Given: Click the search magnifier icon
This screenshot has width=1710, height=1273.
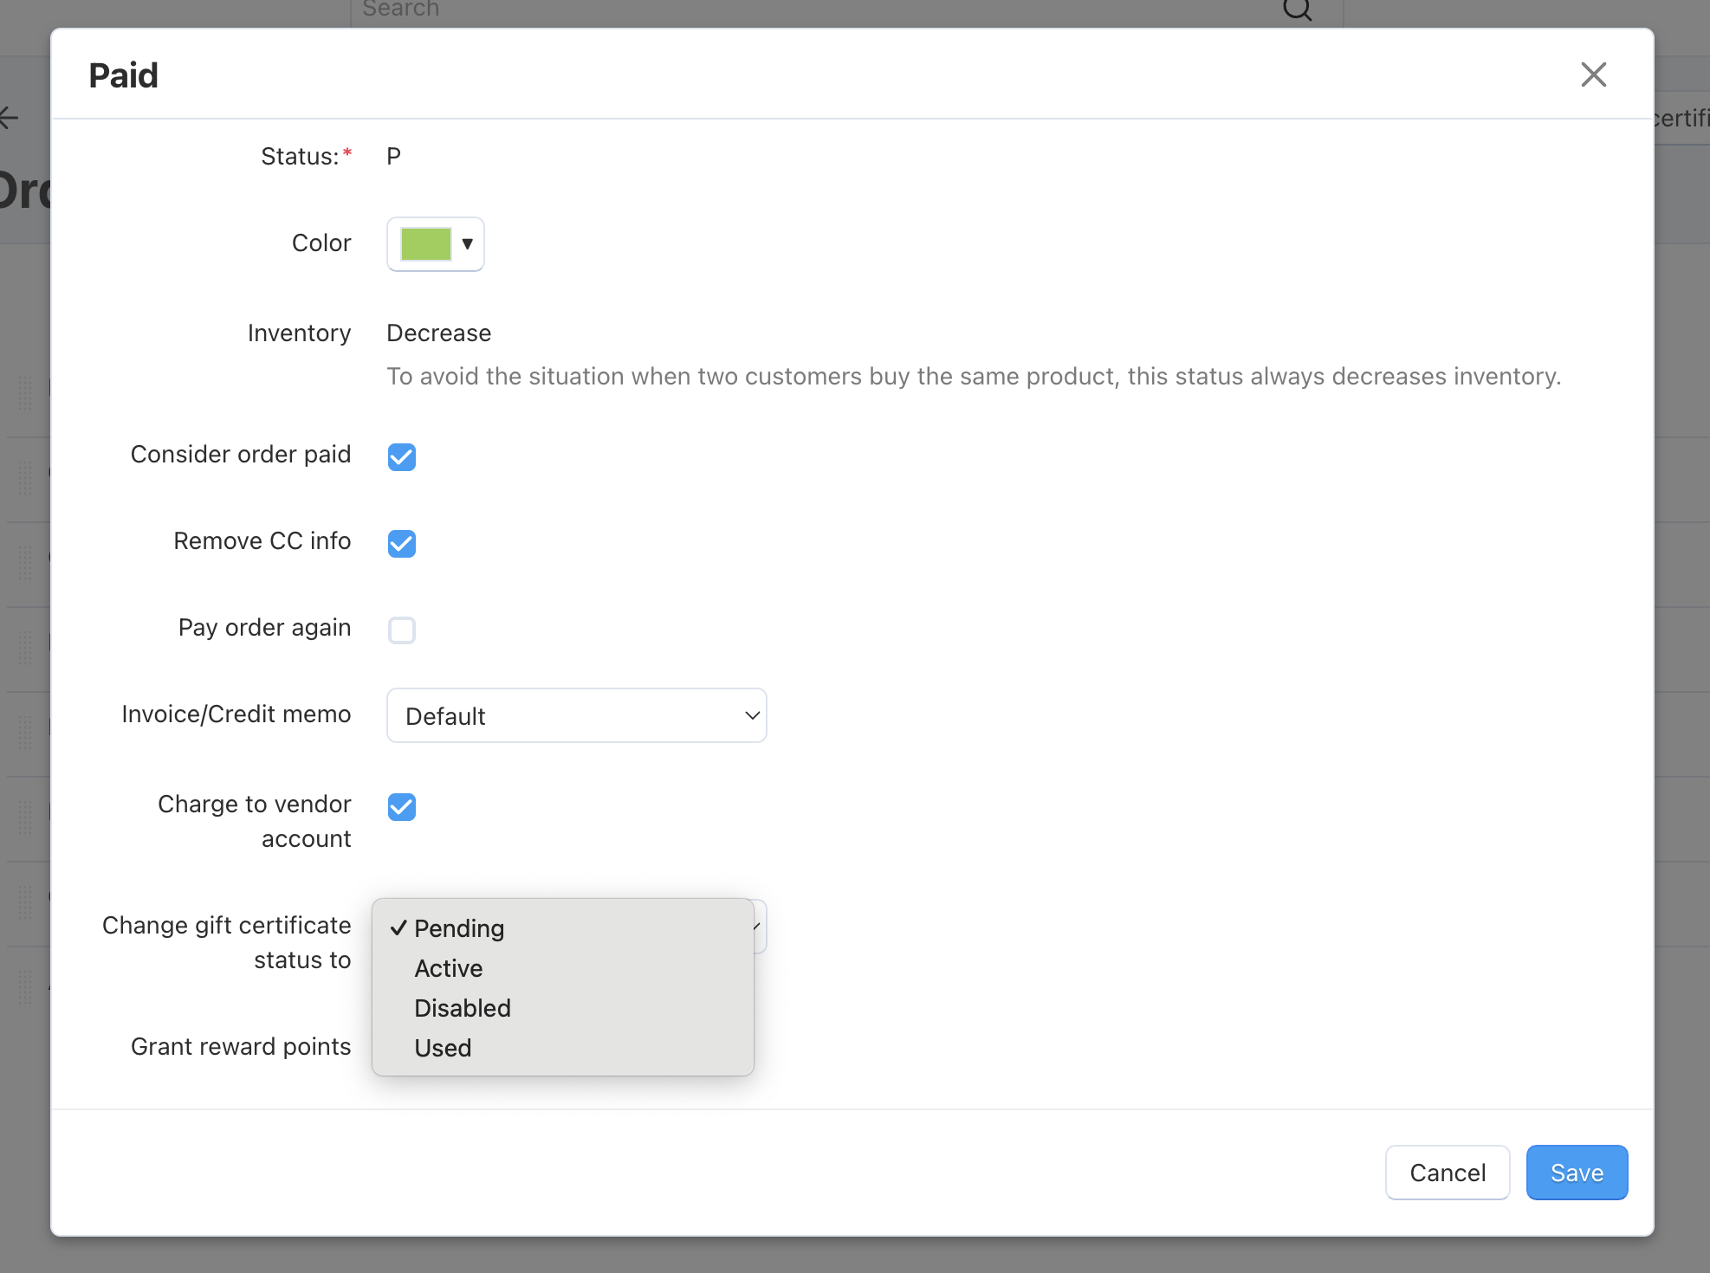Looking at the screenshot, I should tap(1297, 9).
